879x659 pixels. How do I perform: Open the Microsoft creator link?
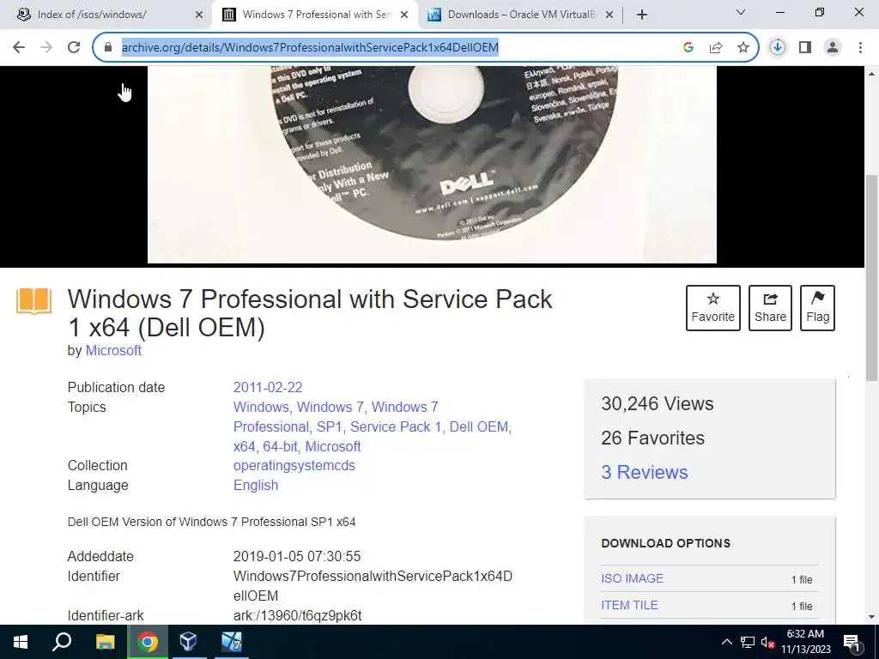pyautogui.click(x=113, y=350)
